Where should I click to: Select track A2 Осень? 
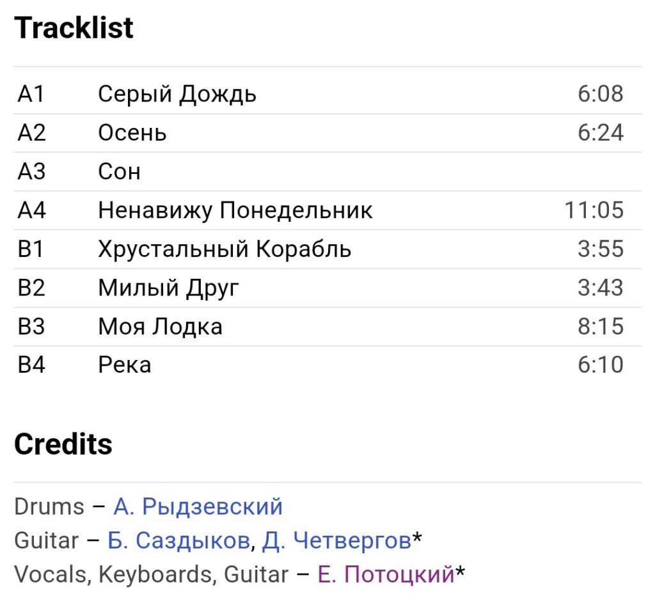point(327,133)
